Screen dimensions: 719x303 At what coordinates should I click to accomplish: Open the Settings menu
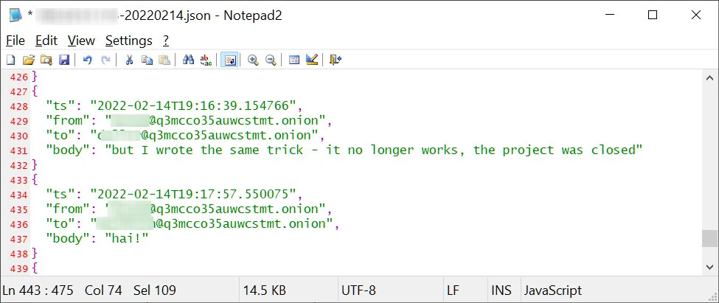point(128,41)
